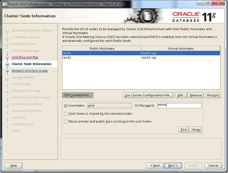228x173 pixels.
Task: Focus the OS Username field
Action: (110, 105)
